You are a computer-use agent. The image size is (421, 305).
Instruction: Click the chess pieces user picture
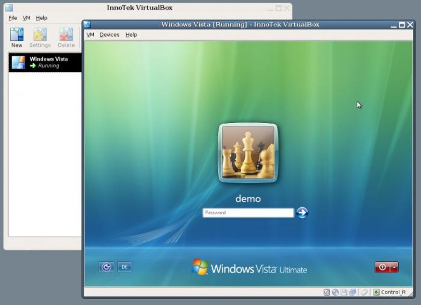point(248,153)
